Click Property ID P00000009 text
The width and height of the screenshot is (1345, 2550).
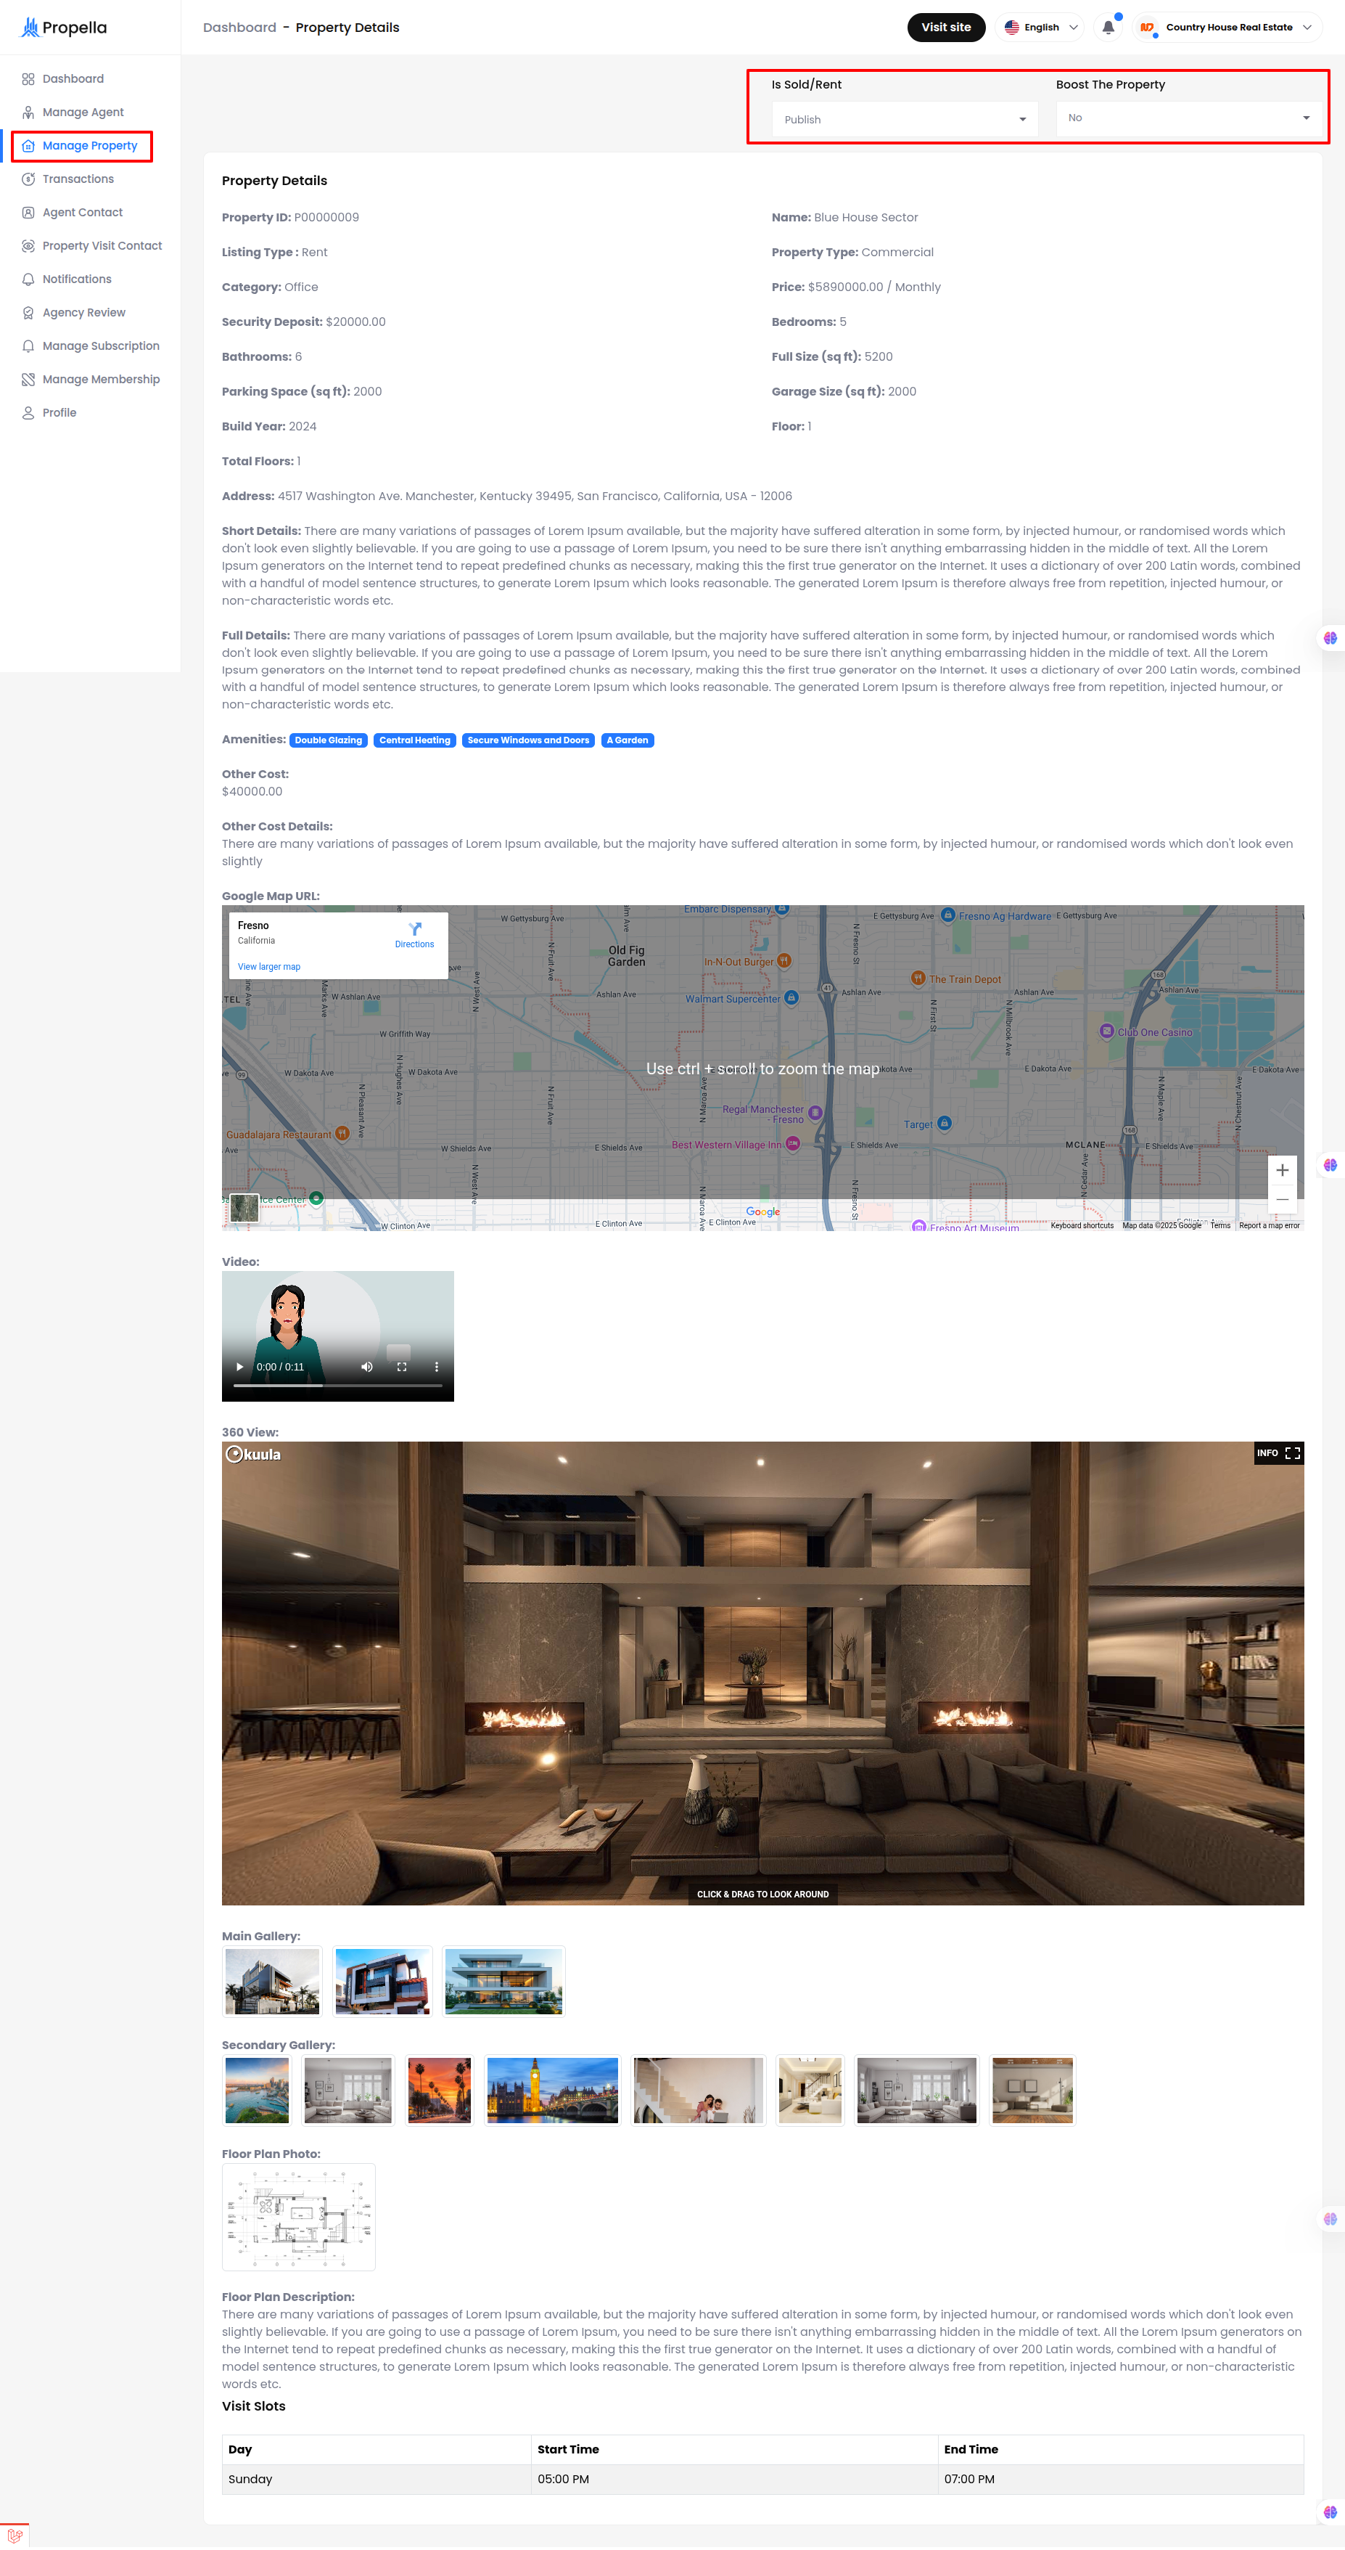pos(290,218)
